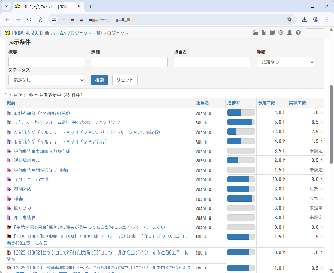Open the browser downloads icon

tap(304, 19)
